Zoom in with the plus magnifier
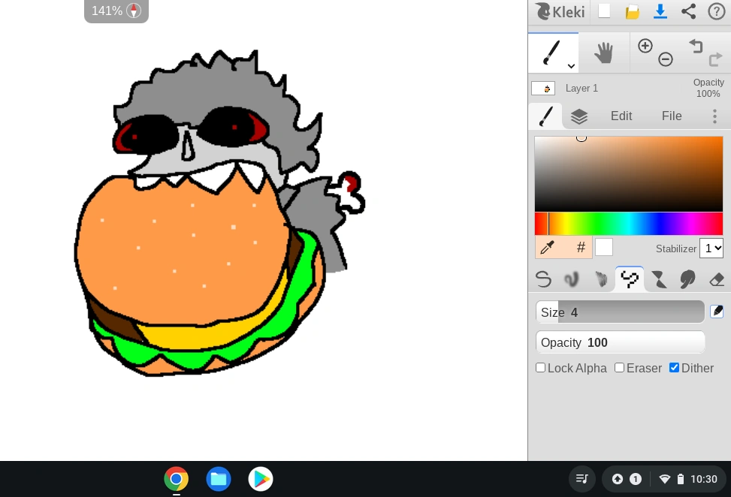Viewport: 731px width, 497px height. tap(645, 45)
